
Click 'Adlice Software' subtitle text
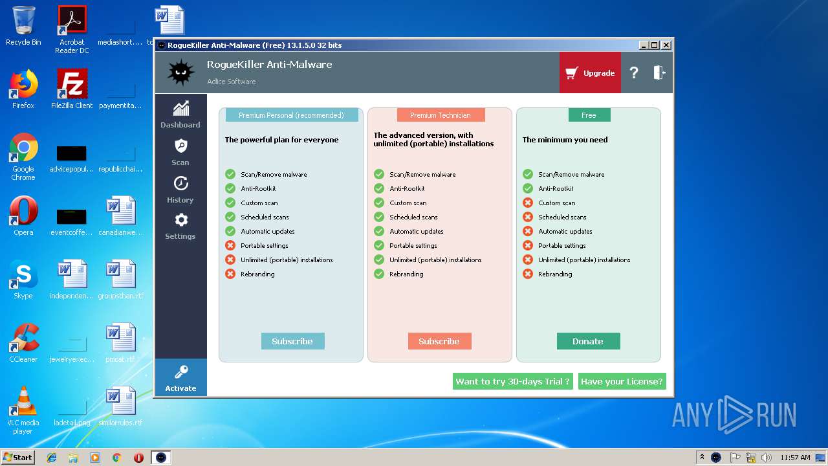pos(232,82)
